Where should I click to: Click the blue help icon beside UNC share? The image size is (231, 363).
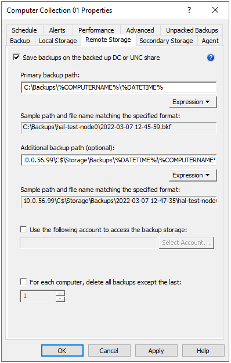pyautogui.click(x=211, y=58)
